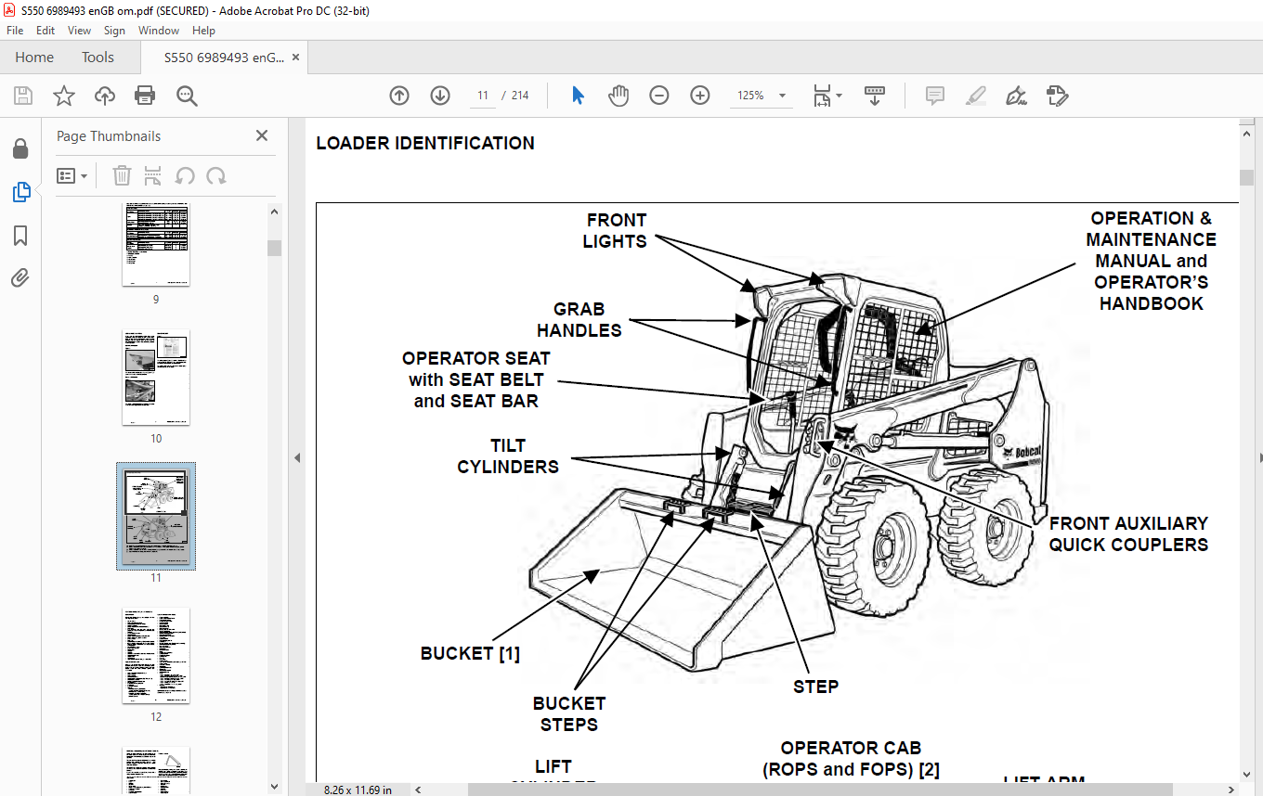Print the document with printer icon
The height and width of the screenshot is (796, 1263).
pos(145,96)
